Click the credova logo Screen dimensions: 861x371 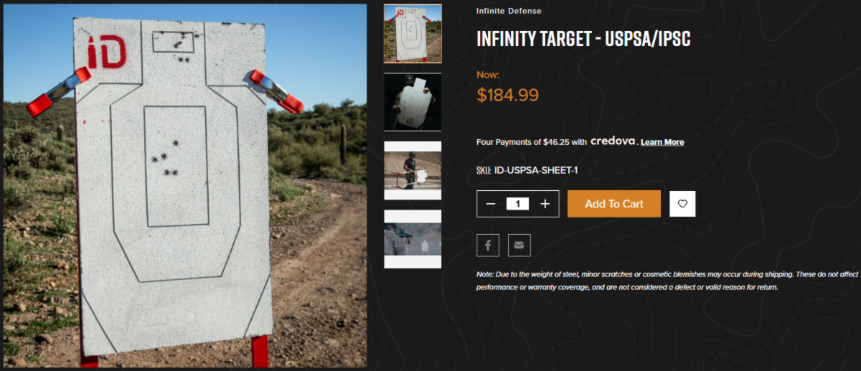pyautogui.click(x=614, y=141)
